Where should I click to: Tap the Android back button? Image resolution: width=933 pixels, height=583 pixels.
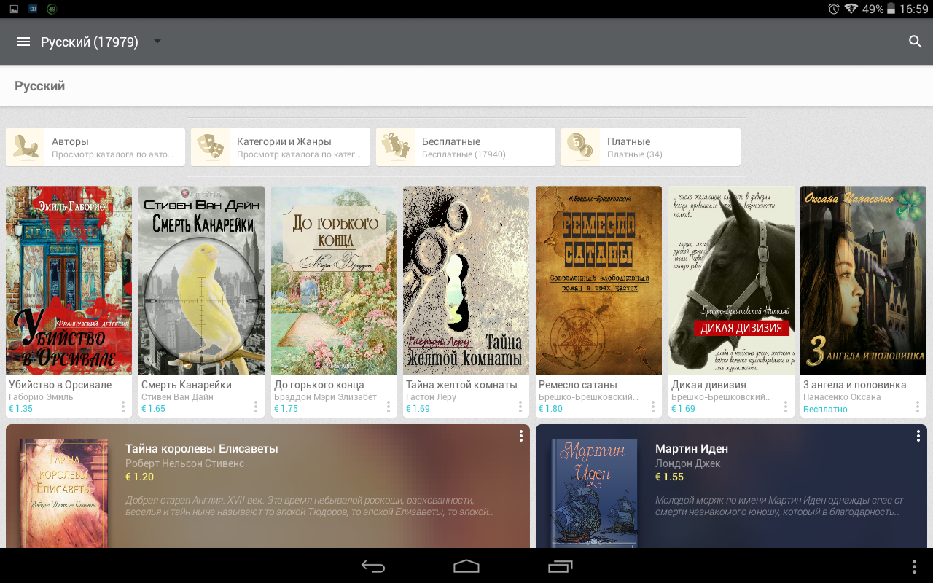[373, 566]
